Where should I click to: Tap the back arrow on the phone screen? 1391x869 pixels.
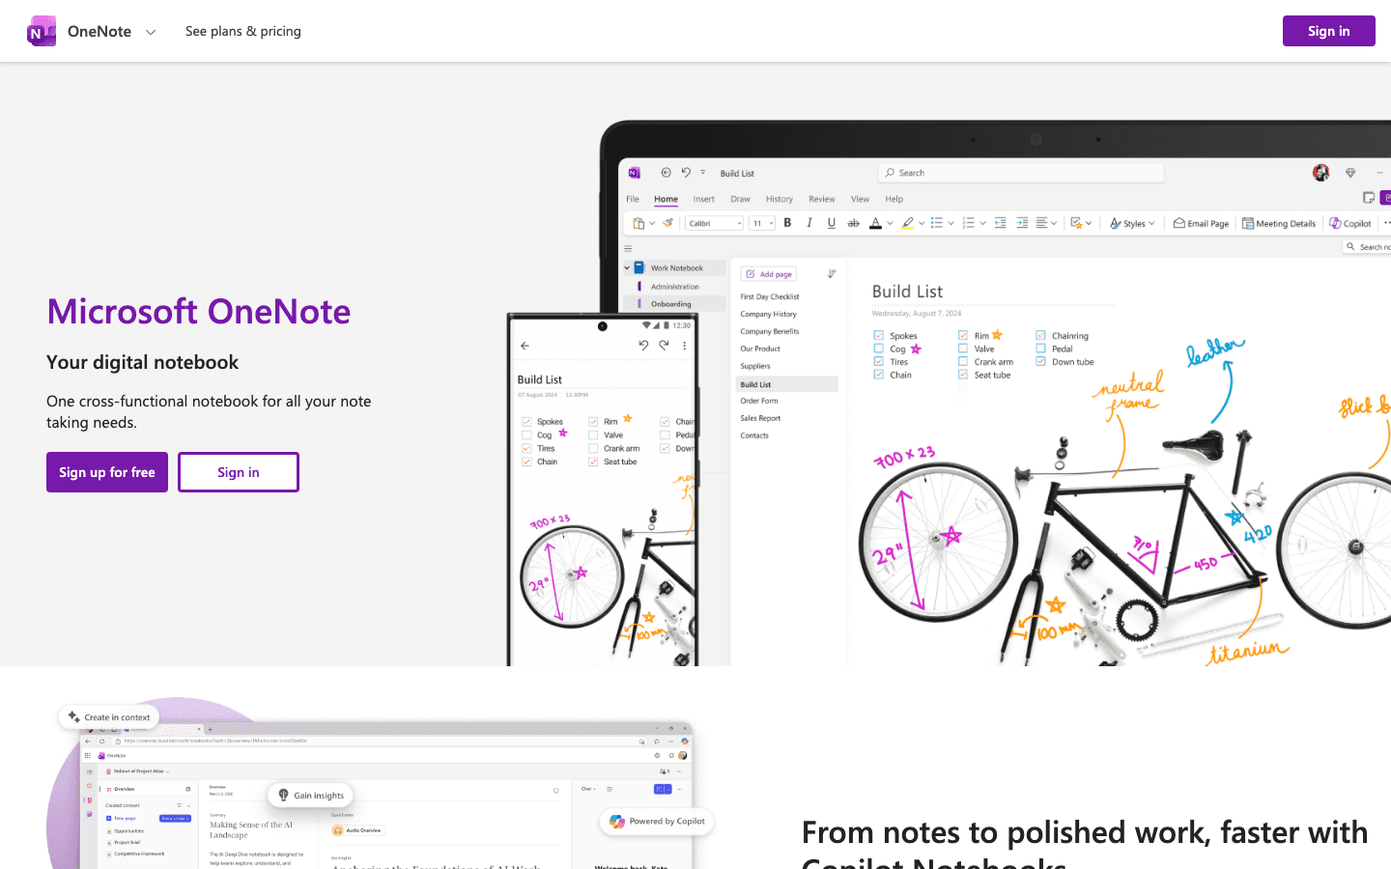[525, 346]
